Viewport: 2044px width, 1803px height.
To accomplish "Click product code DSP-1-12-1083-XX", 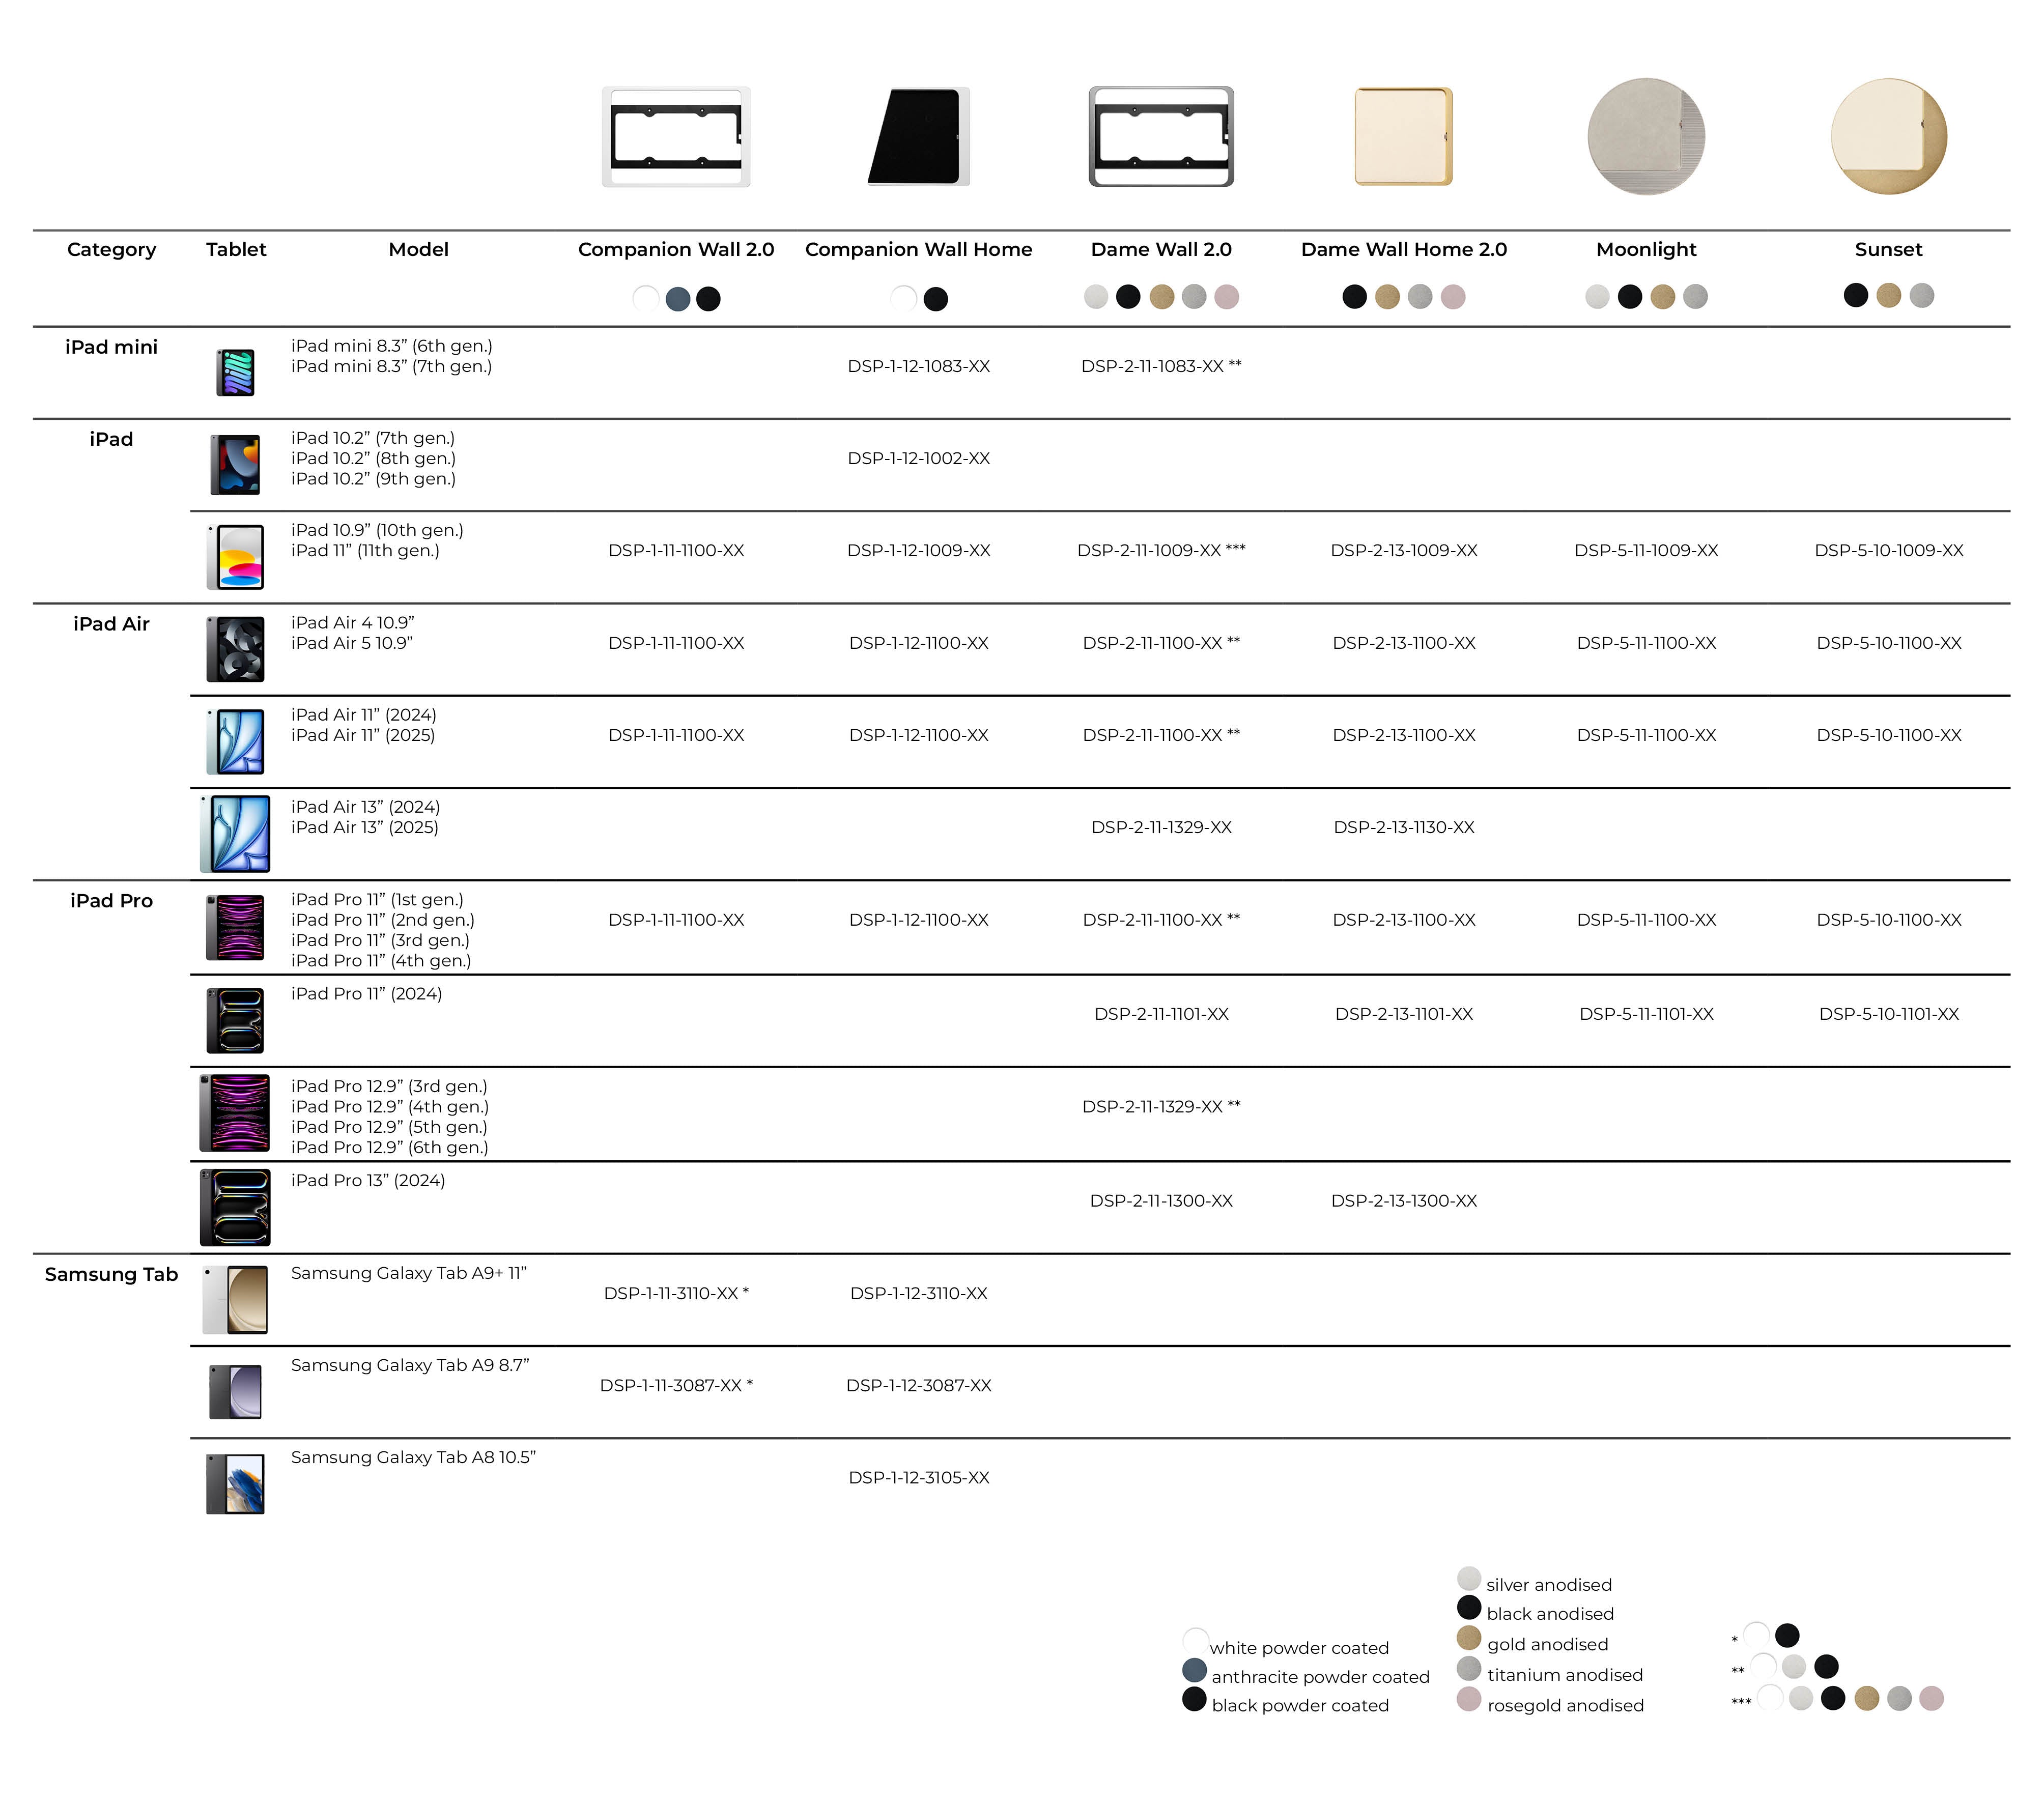I will pyautogui.click(x=918, y=366).
